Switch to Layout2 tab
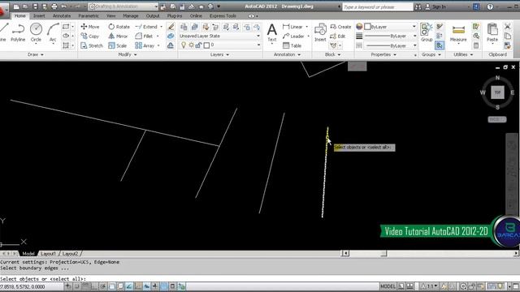The image size is (520, 292). [70, 254]
